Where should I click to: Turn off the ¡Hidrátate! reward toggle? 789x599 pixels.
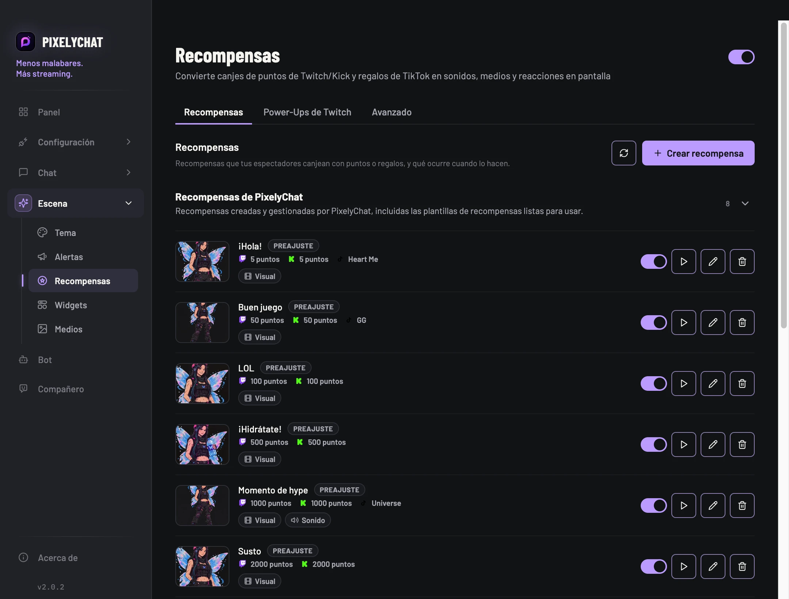point(653,445)
